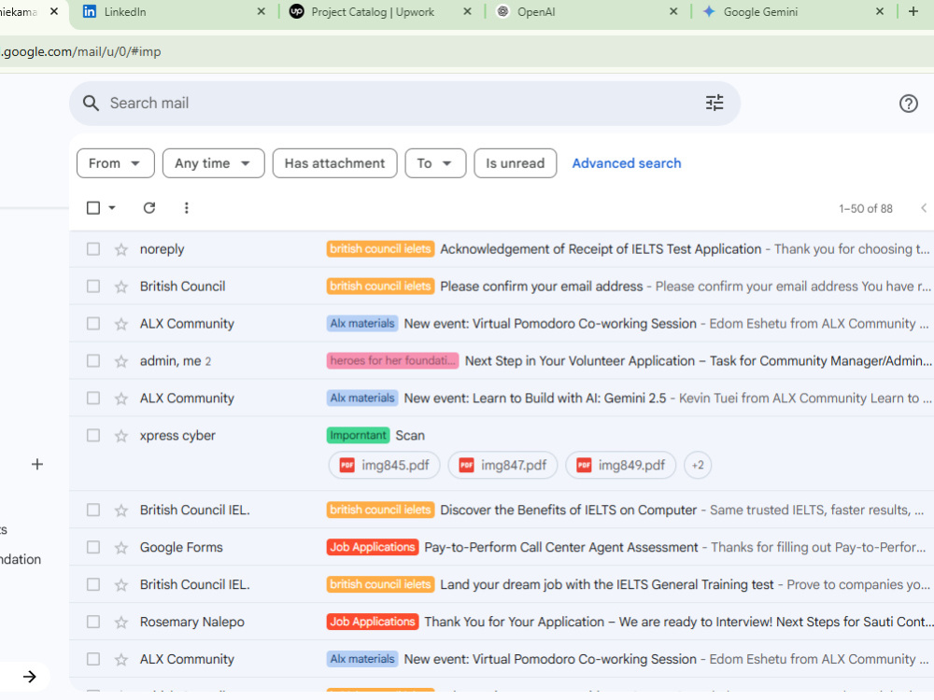Check the Please confirm your email address row
The image size is (934, 700).
point(92,287)
